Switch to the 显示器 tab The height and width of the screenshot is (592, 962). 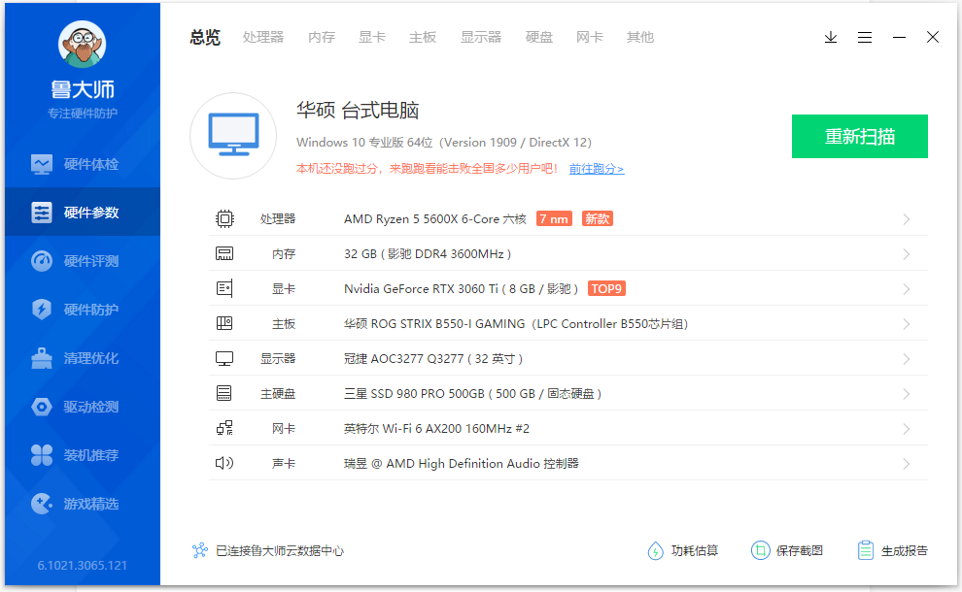click(x=481, y=38)
